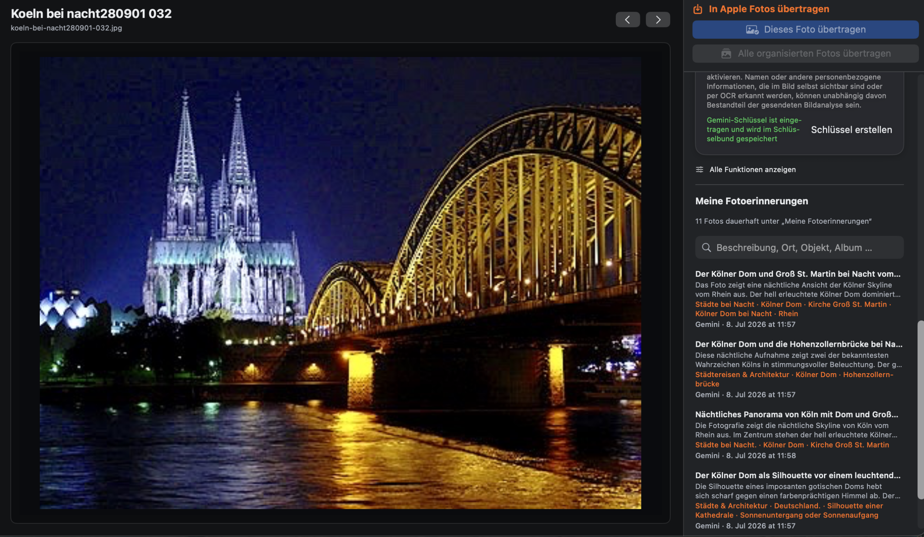Click tag 'Kölner Dom bei Nacht'
924x537 pixels.
tap(733, 314)
